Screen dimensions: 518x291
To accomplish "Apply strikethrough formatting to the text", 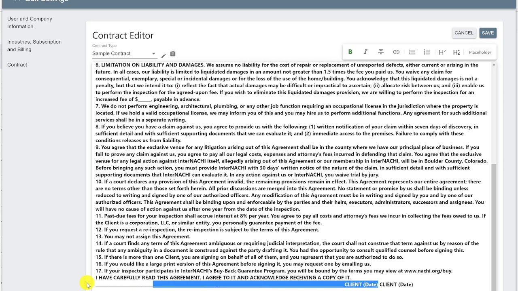I will (381, 52).
